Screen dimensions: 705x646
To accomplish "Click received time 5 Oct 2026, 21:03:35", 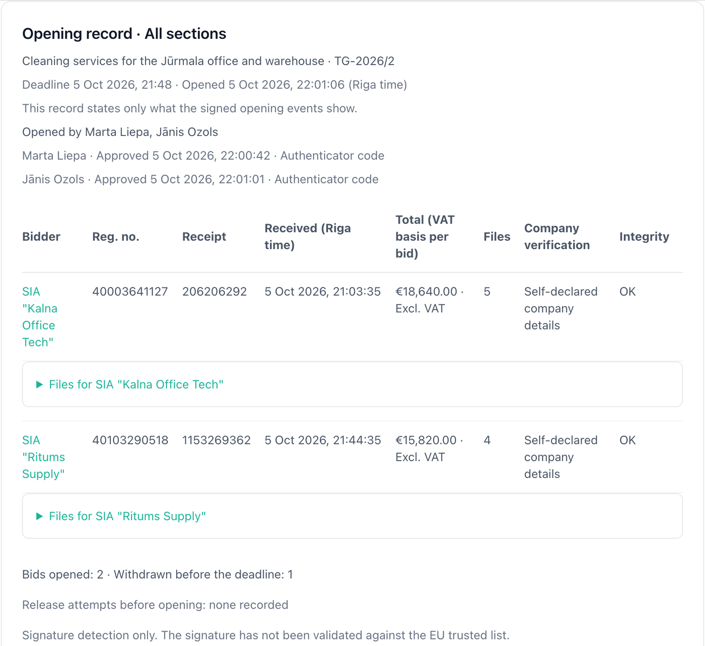I will 323,292.
